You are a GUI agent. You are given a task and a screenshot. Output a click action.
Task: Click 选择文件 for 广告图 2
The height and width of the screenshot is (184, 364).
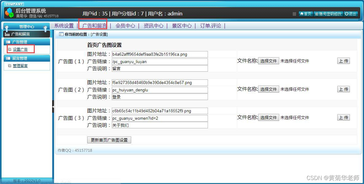(268, 89)
